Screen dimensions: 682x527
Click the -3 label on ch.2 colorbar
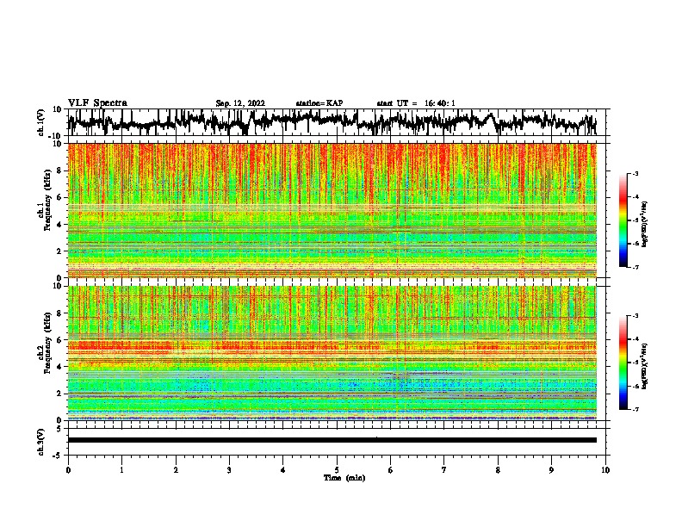(x=635, y=316)
